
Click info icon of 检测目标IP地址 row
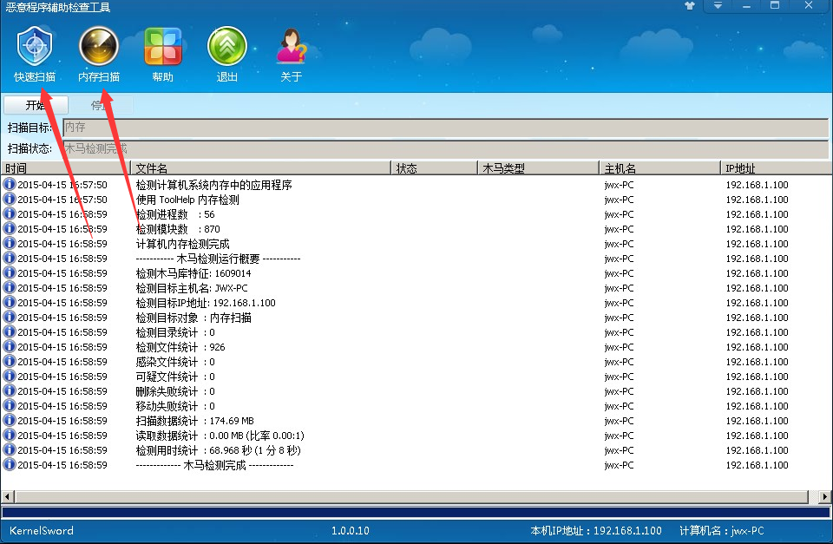(x=9, y=302)
